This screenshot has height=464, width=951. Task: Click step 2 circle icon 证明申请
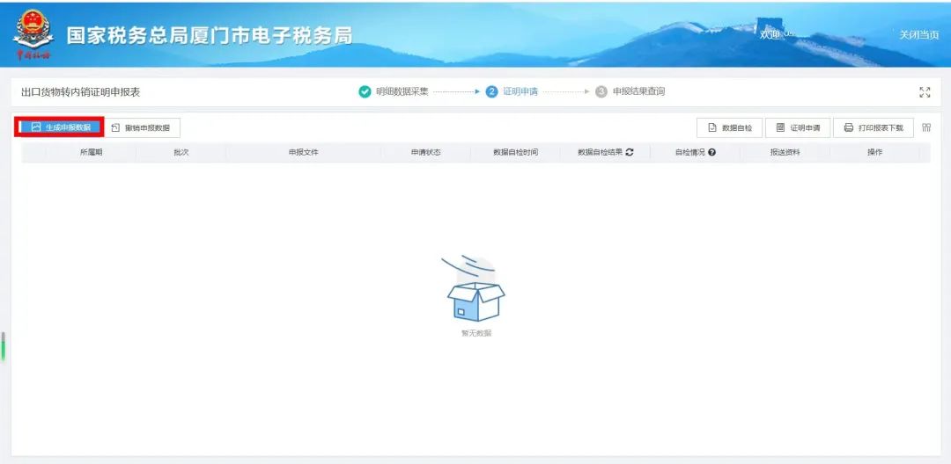(492, 91)
